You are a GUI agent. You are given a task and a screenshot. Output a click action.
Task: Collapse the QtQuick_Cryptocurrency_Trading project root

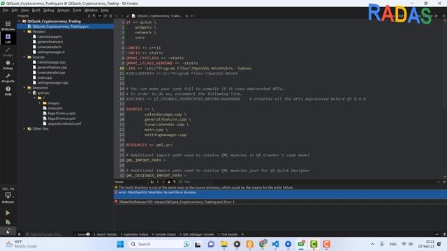pyautogui.click(x=19, y=22)
